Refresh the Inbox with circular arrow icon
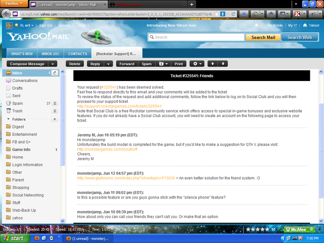 coord(55,73)
